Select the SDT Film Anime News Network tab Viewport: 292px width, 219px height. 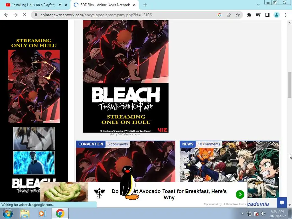click(x=105, y=5)
